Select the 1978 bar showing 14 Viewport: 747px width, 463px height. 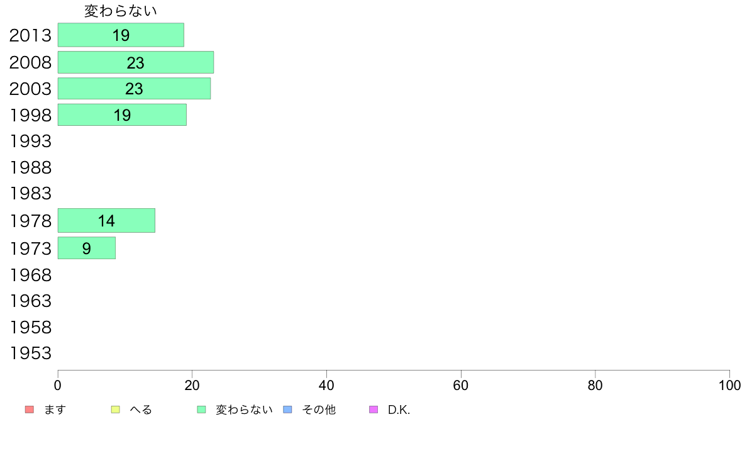pos(106,221)
